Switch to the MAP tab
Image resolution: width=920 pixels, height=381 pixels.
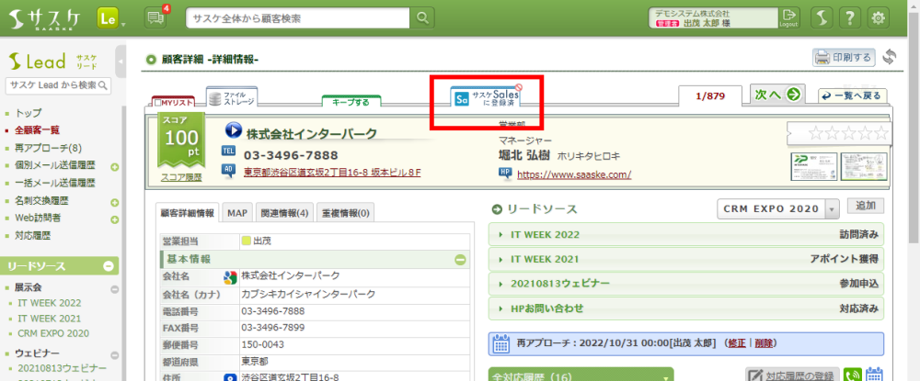pyautogui.click(x=237, y=213)
